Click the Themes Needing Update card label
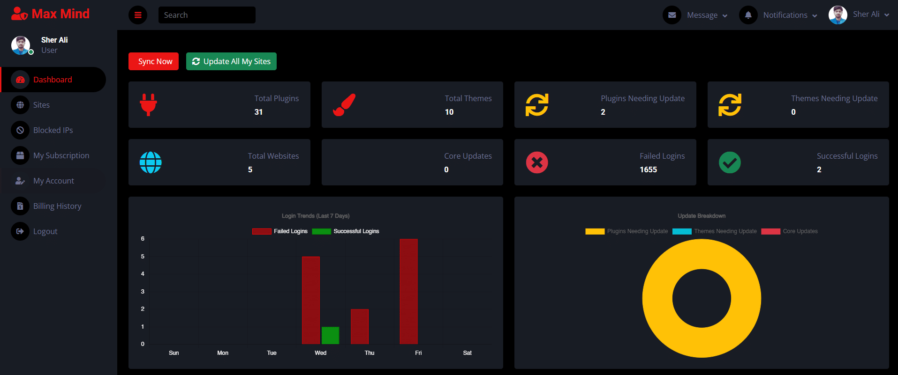The width and height of the screenshot is (898, 375). [834, 98]
